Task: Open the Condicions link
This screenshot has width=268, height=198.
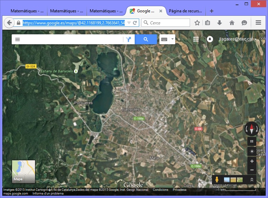Action: (x=160, y=190)
